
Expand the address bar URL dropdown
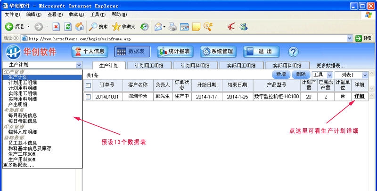pyautogui.click(x=349, y=38)
